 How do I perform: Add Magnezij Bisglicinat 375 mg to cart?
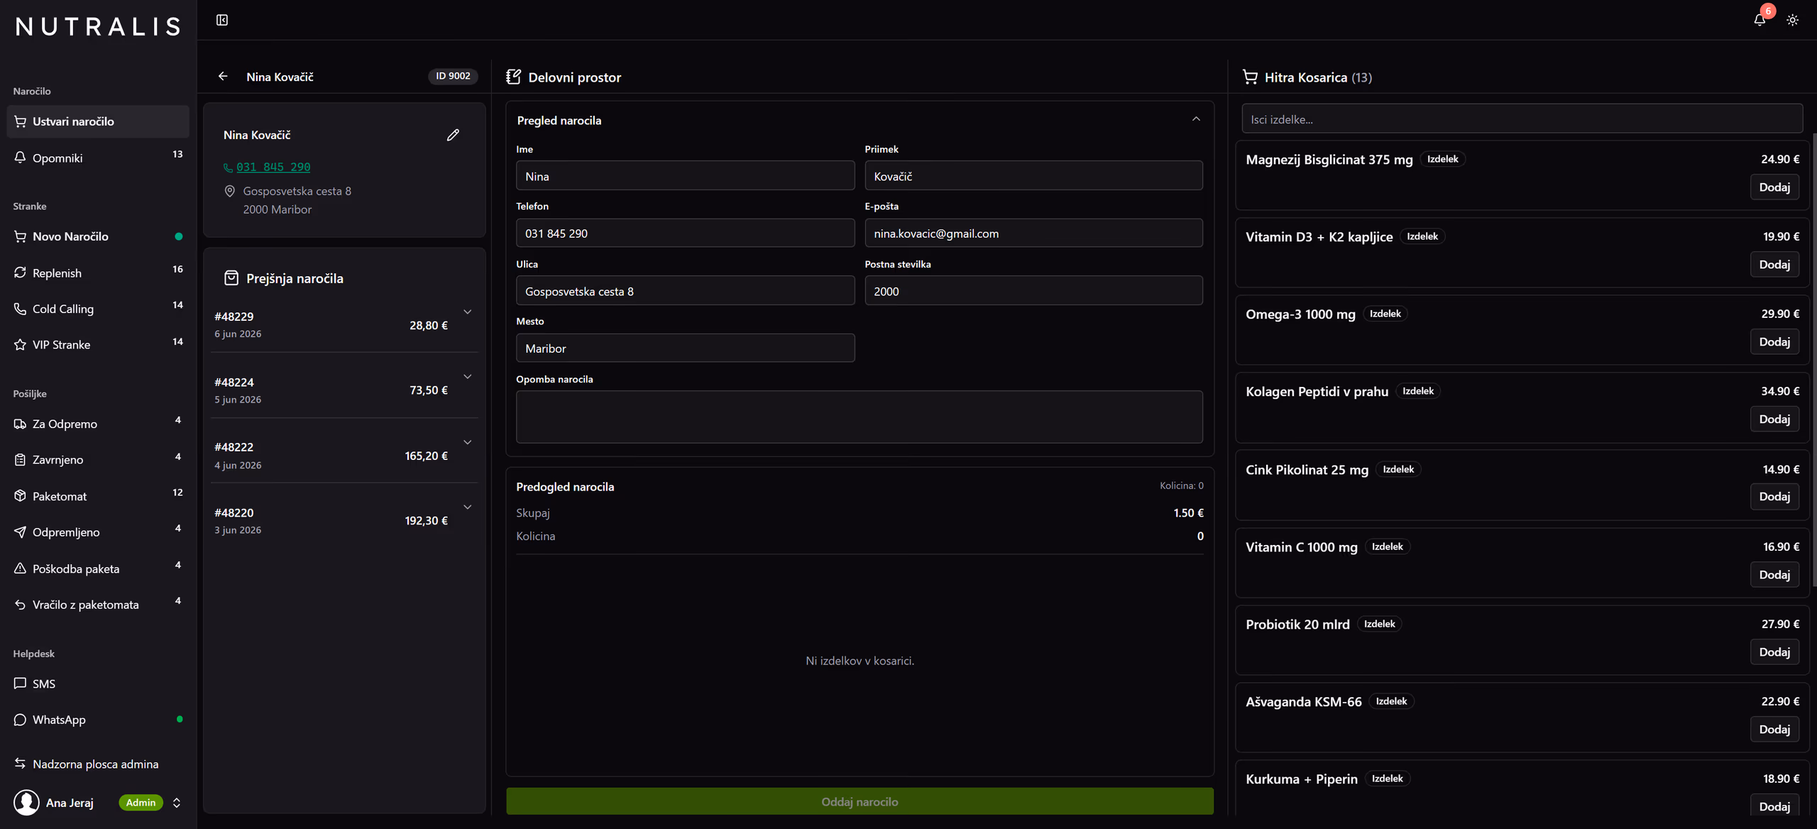[x=1774, y=187]
